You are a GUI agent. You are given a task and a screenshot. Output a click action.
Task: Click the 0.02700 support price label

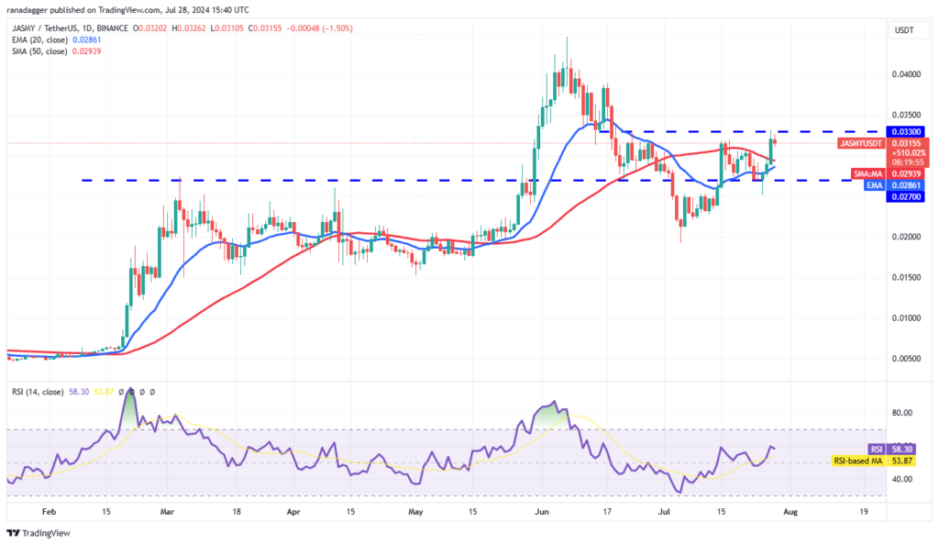(906, 195)
